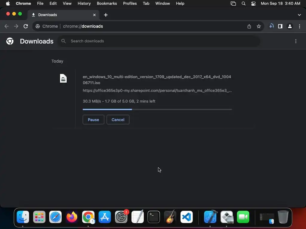The height and width of the screenshot is (229, 306).
Task: Open the toolbar downloads progress icon
Action: [271, 26]
